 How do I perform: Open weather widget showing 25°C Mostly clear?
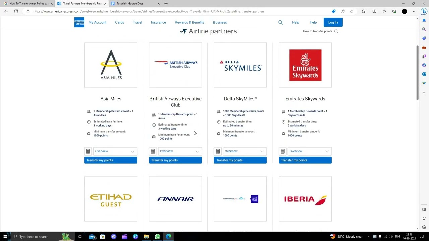(x=346, y=237)
